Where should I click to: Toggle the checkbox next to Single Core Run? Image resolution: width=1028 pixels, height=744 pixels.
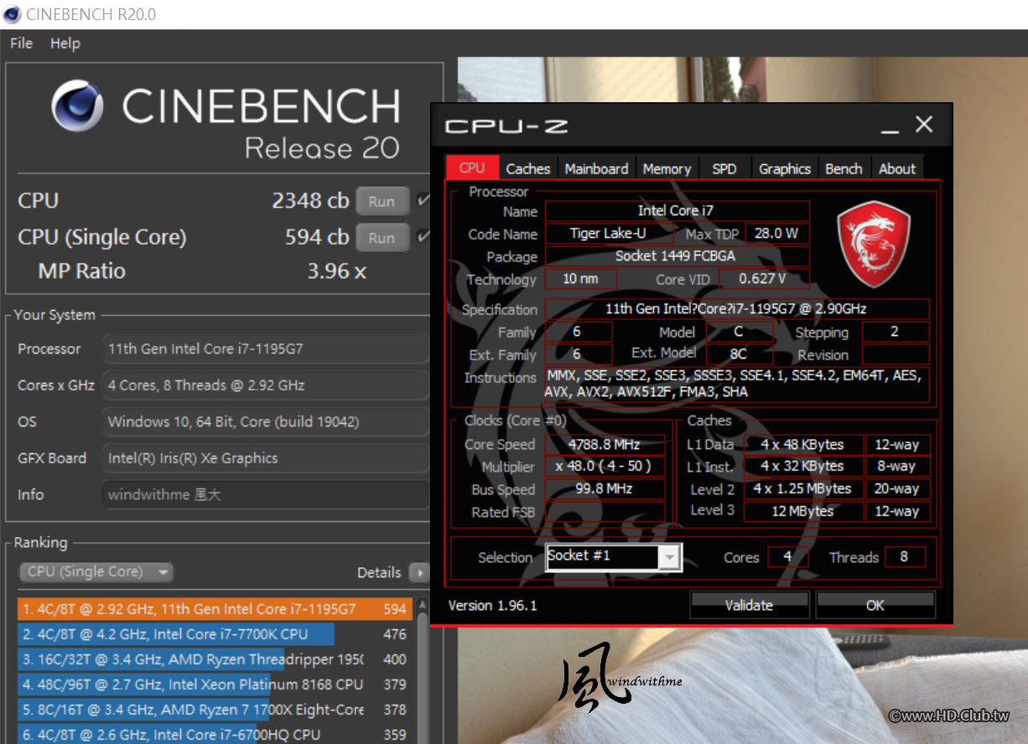click(423, 238)
